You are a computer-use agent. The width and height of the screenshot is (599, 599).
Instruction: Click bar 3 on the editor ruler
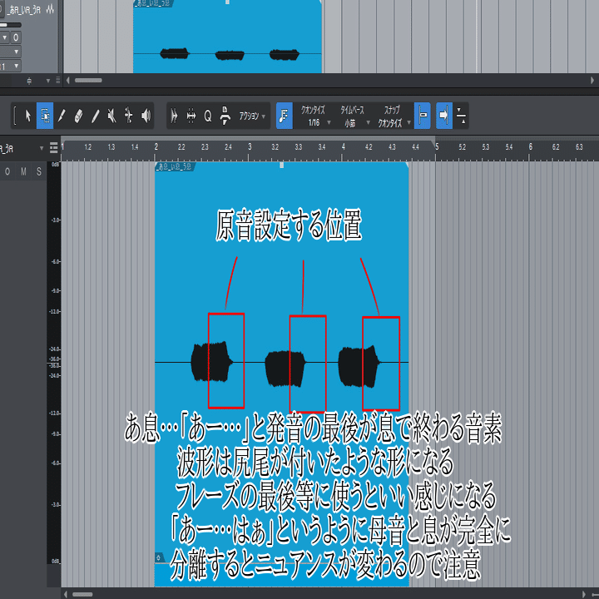click(250, 146)
